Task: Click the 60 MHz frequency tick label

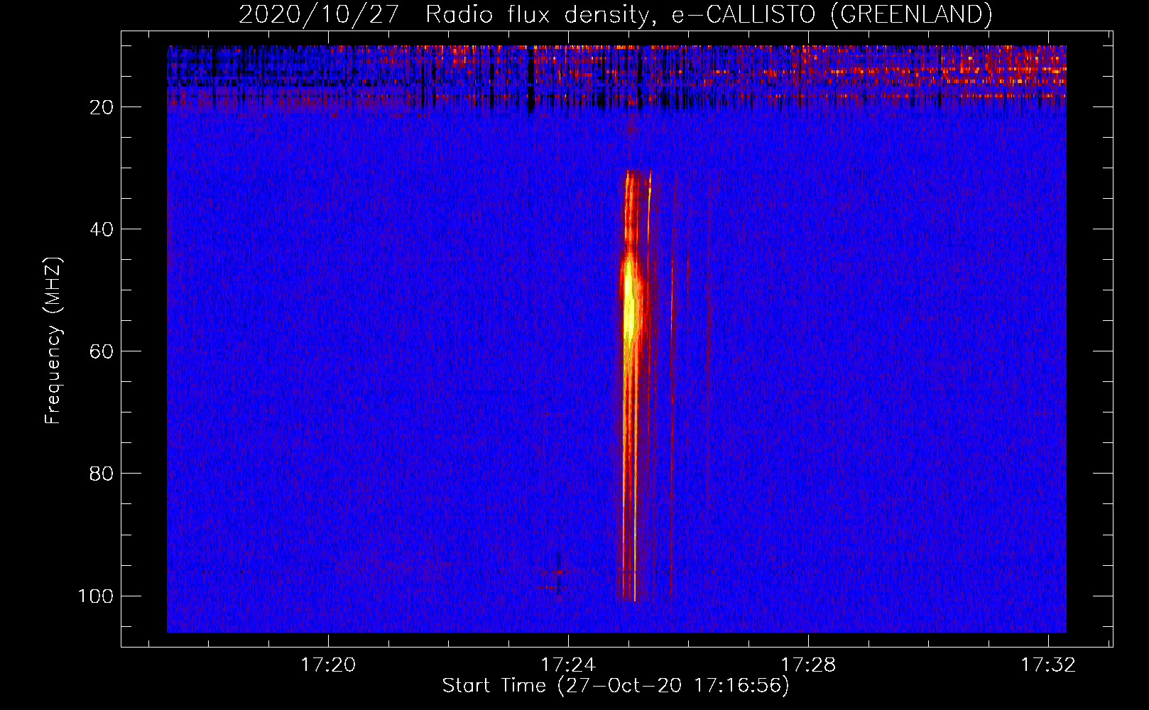Action: coord(102,351)
